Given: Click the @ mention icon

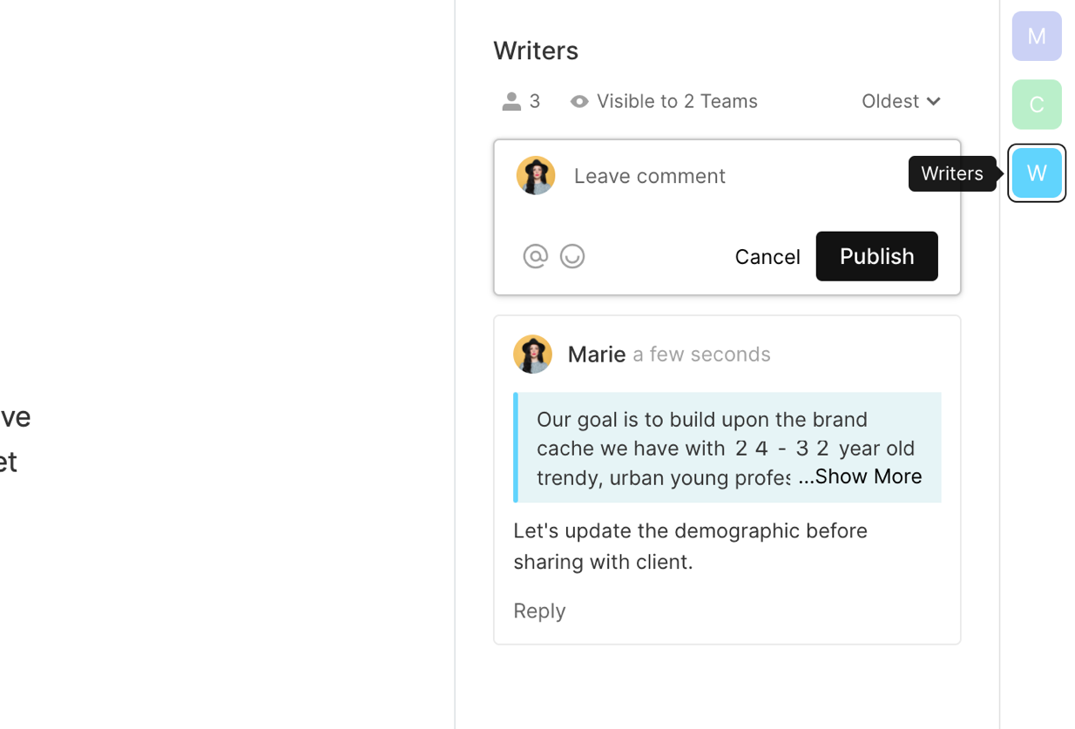Looking at the screenshot, I should point(535,256).
